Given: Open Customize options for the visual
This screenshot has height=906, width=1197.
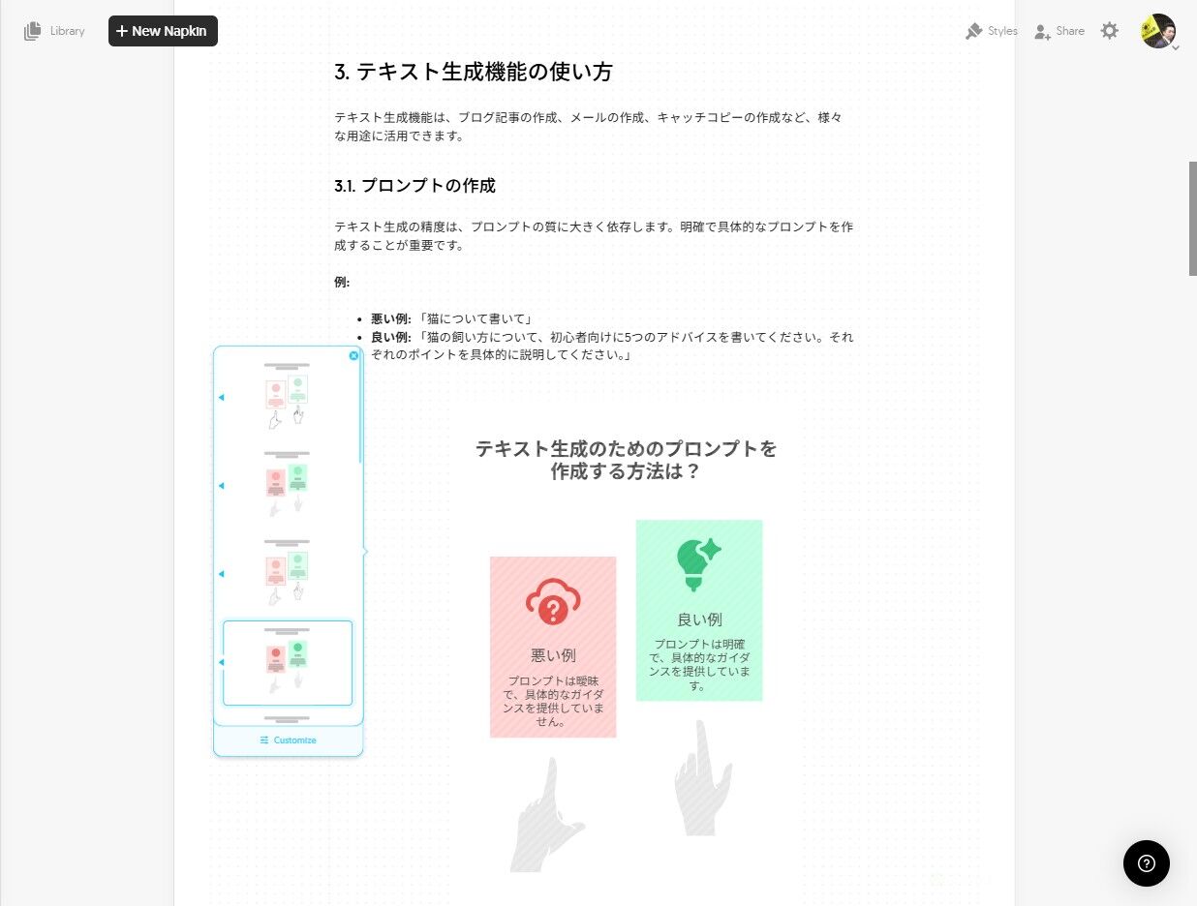Looking at the screenshot, I should (x=289, y=740).
